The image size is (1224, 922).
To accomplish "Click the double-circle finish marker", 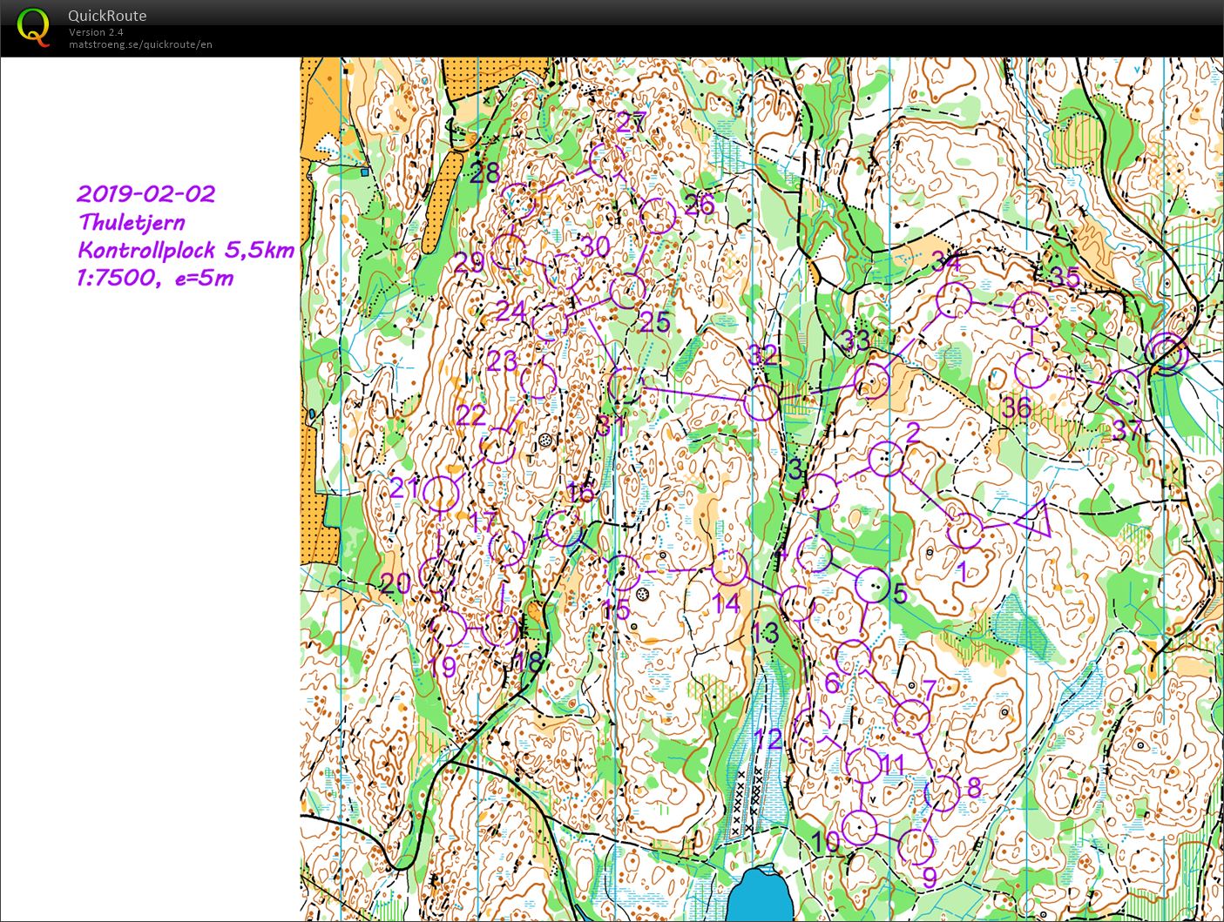I will point(1166,353).
